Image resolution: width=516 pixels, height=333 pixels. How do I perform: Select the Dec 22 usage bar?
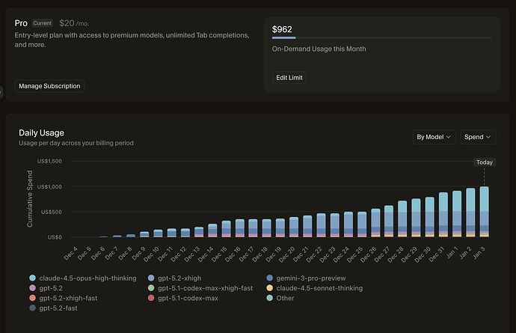click(x=321, y=225)
